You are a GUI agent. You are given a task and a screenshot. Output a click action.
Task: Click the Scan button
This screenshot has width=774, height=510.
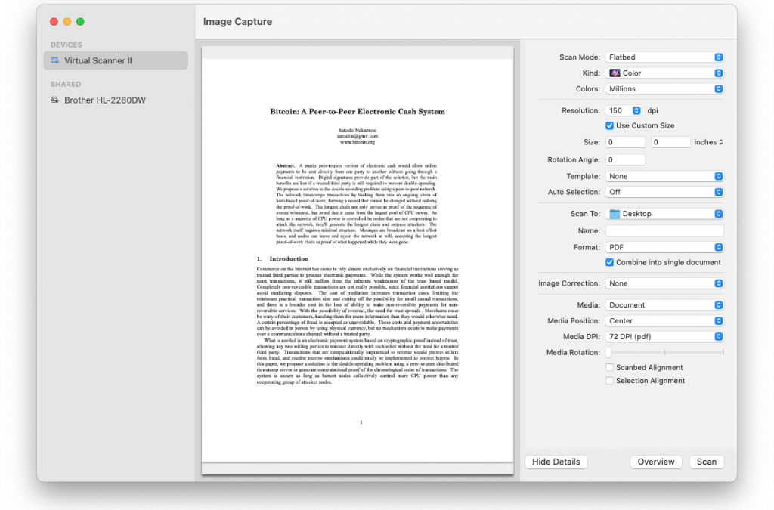click(707, 462)
